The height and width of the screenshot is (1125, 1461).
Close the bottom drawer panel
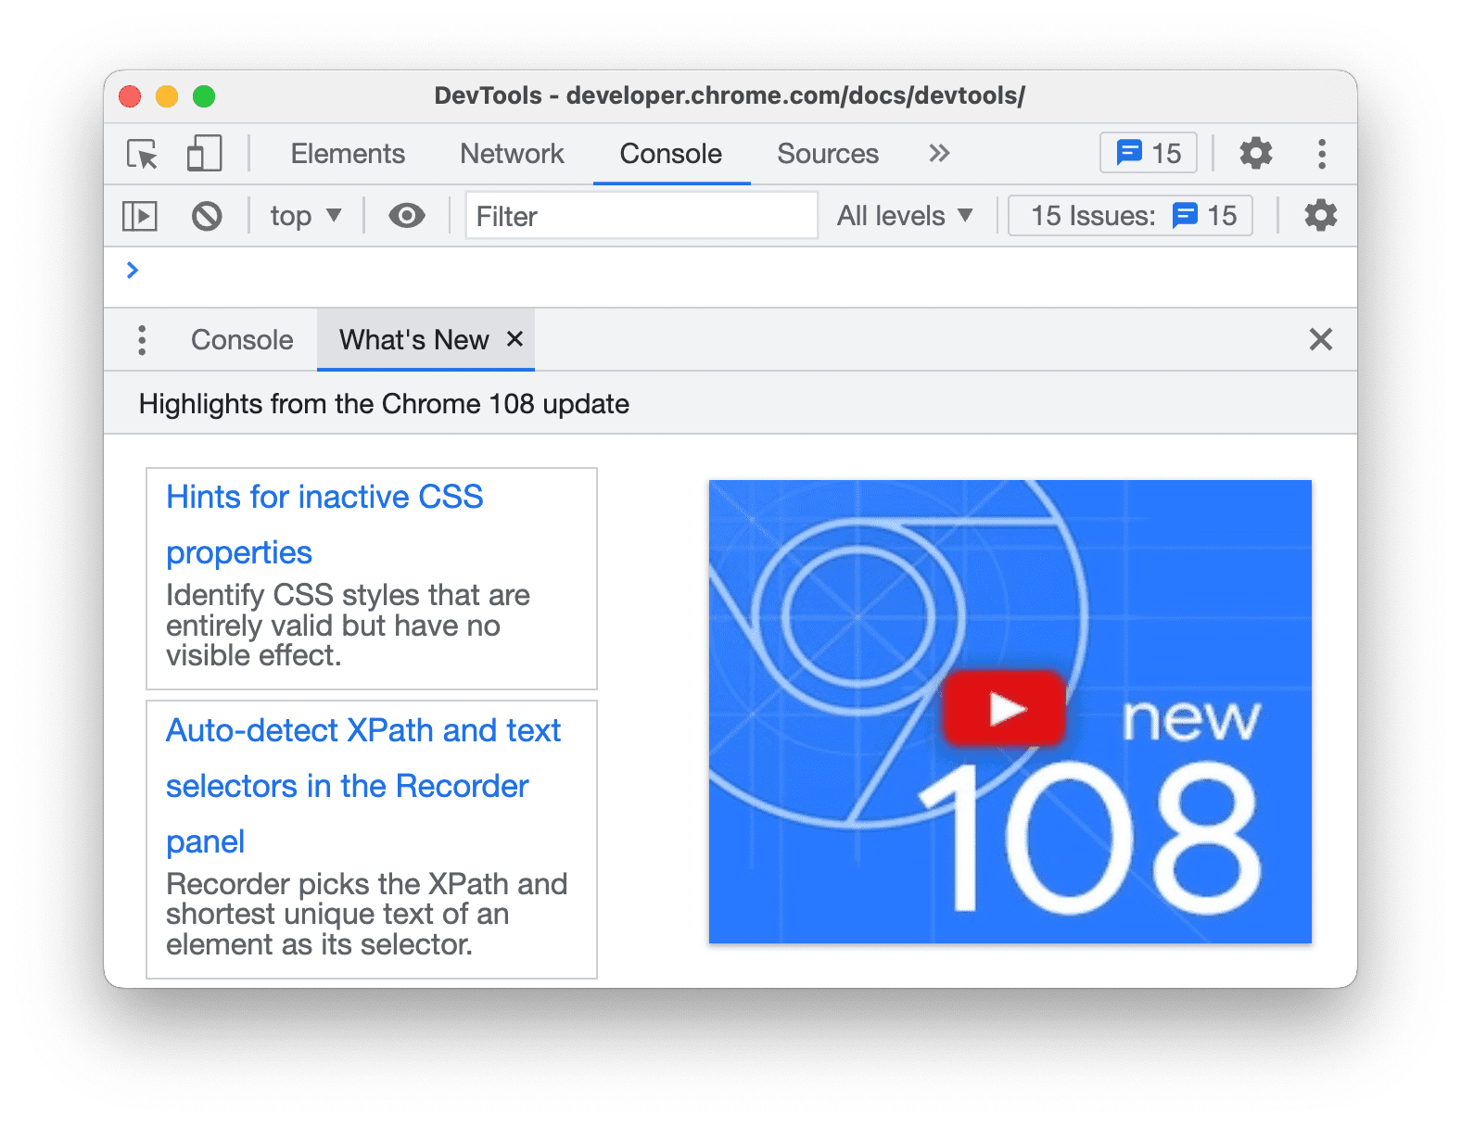(1320, 339)
